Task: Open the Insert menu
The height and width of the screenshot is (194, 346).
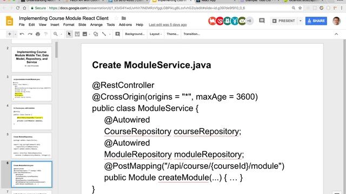Action: pos(55,25)
